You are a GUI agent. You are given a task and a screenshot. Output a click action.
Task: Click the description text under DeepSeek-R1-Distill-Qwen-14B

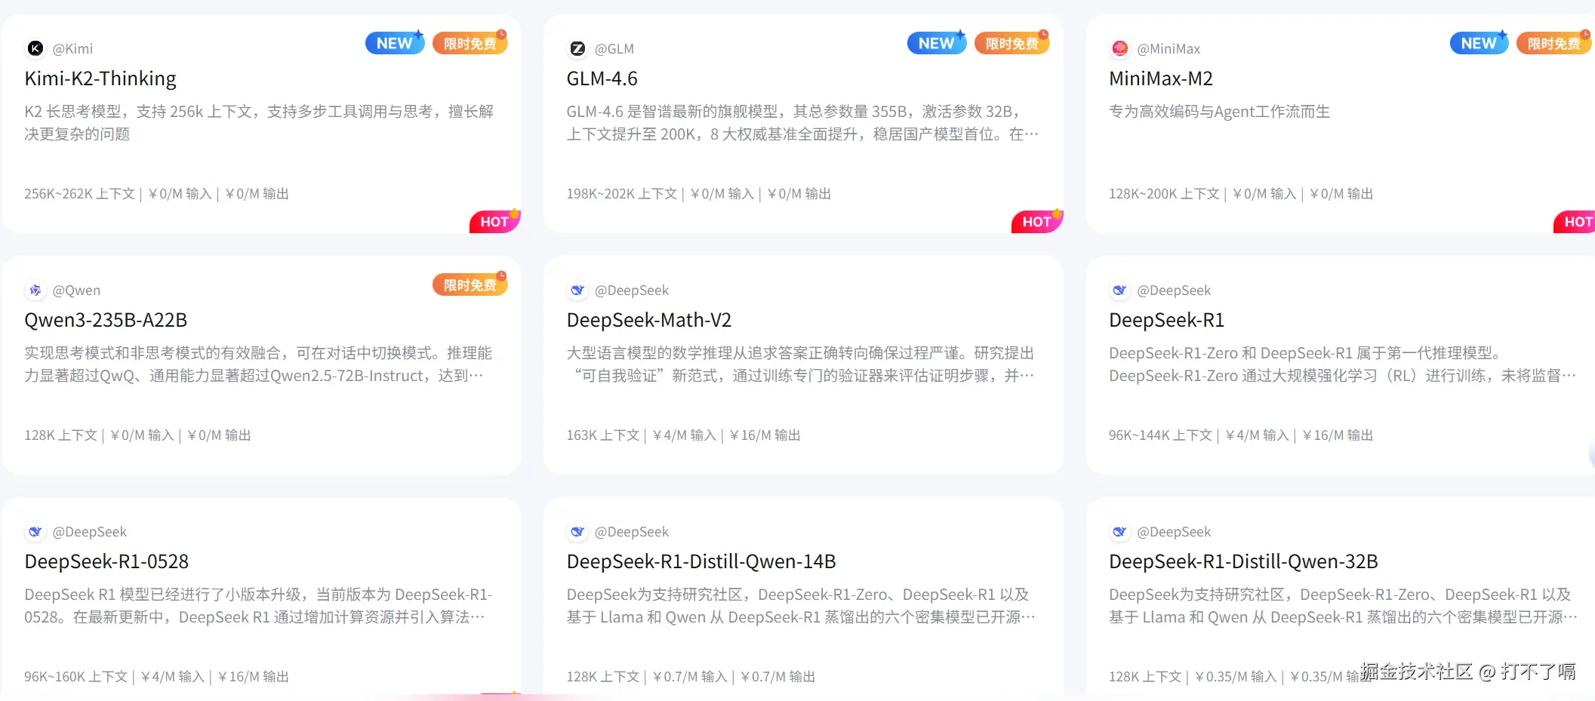coord(801,606)
